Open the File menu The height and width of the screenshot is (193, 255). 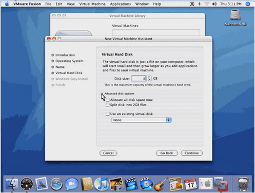coord(48,4)
